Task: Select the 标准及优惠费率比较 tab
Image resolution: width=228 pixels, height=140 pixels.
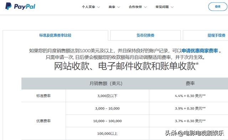Action: (x=55, y=35)
